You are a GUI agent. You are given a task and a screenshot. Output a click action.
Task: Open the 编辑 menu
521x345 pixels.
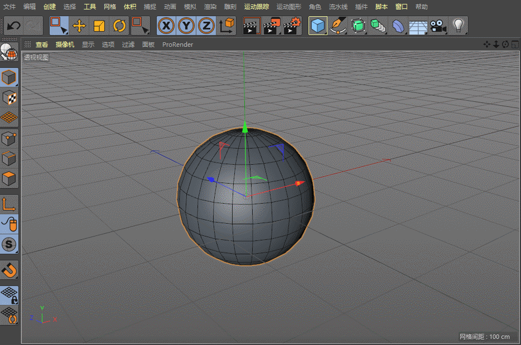pos(30,7)
